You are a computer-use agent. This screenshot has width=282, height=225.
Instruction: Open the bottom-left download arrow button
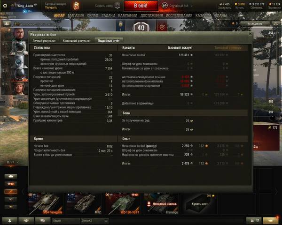[x=9, y=221]
